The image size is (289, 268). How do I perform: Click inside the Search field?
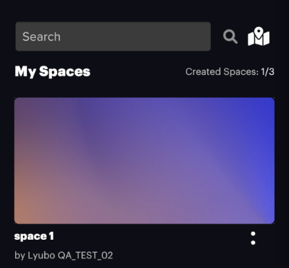[113, 36]
